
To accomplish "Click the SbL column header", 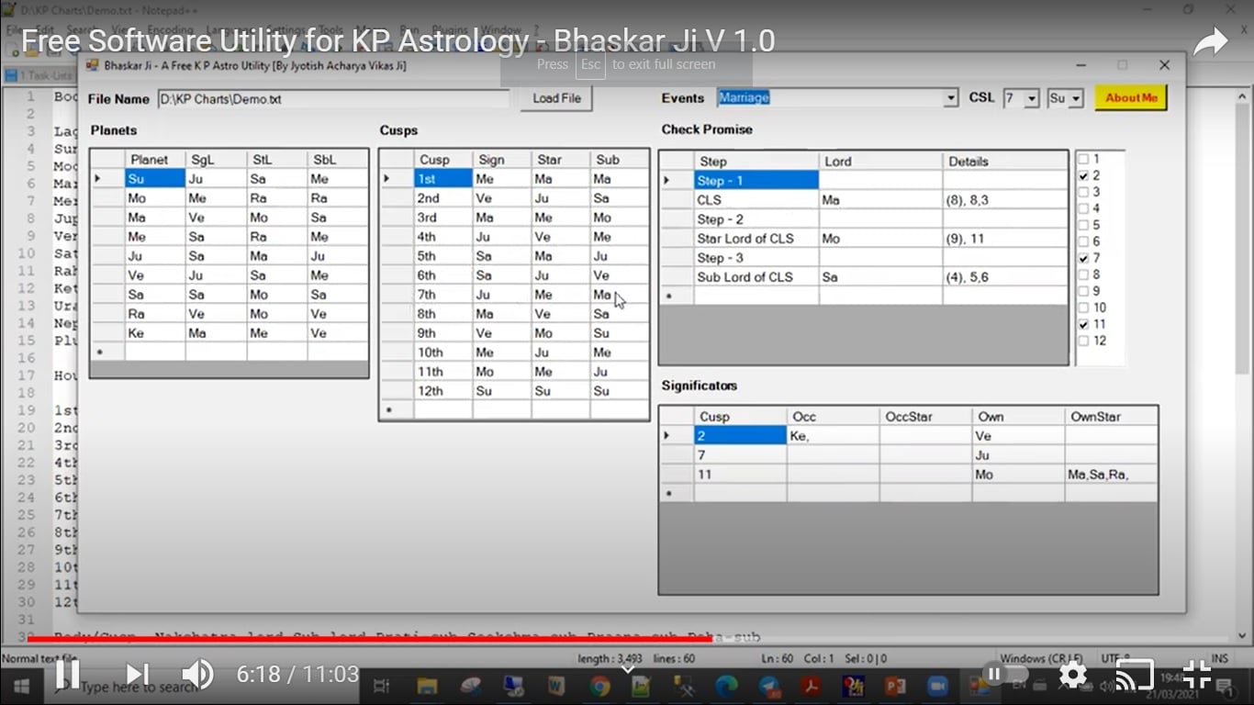I will click(x=338, y=160).
